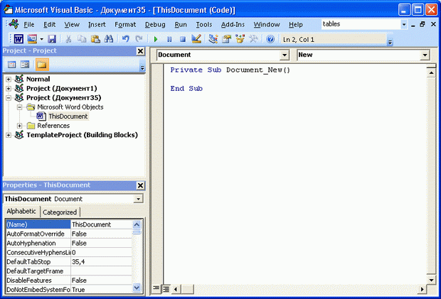The height and width of the screenshot is (299, 441).
Task: Copy selection using the copy icon
Action: point(82,39)
